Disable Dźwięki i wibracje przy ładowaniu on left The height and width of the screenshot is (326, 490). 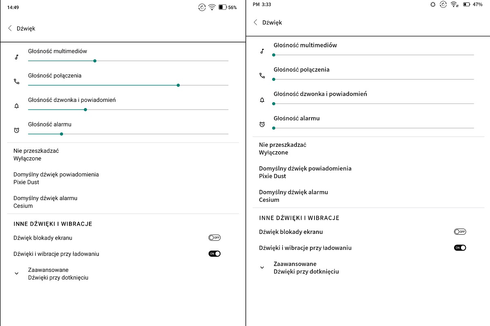tap(214, 253)
